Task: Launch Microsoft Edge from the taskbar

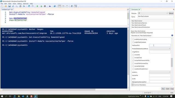Action: [x=14, y=96]
